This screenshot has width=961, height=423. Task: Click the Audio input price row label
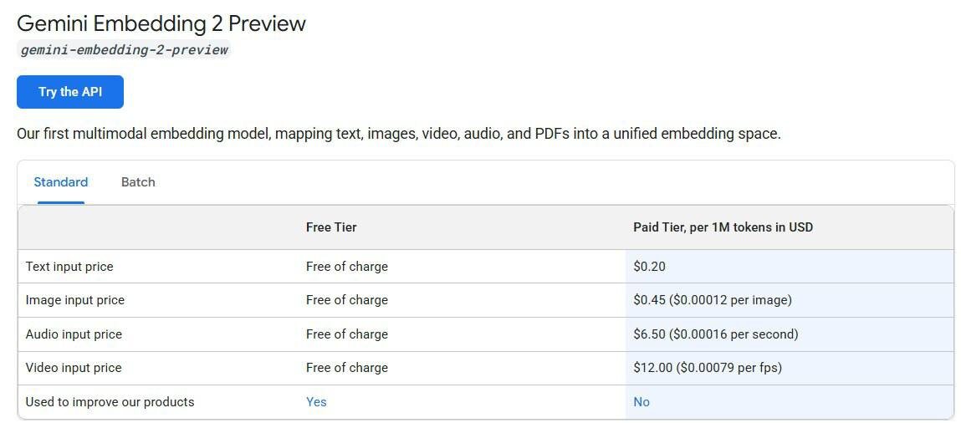[74, 334]
